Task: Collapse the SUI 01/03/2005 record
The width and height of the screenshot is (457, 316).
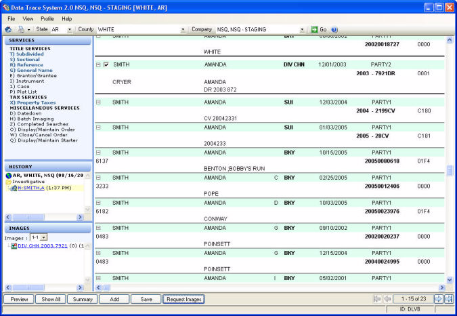Action: [x=99, y=127]
